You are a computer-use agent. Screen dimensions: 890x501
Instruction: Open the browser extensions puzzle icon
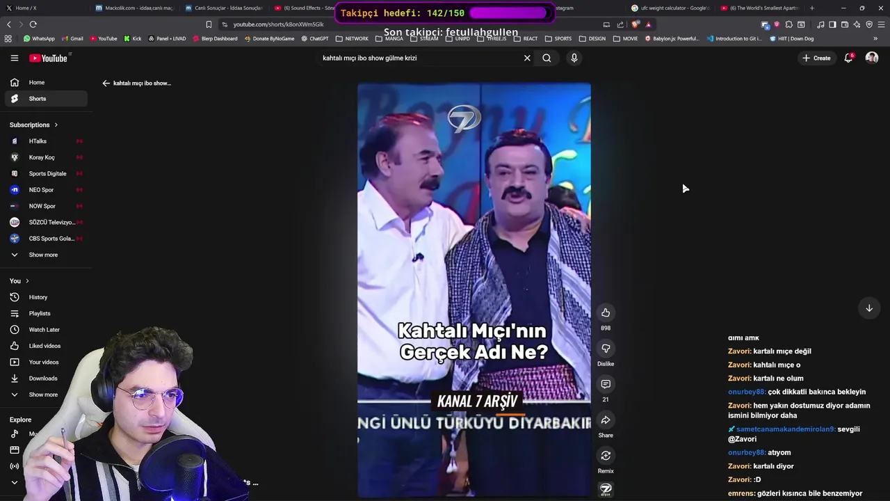[788, 24]
